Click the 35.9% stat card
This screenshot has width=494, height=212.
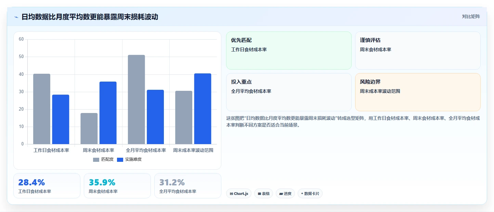click(x=117, y=186)
